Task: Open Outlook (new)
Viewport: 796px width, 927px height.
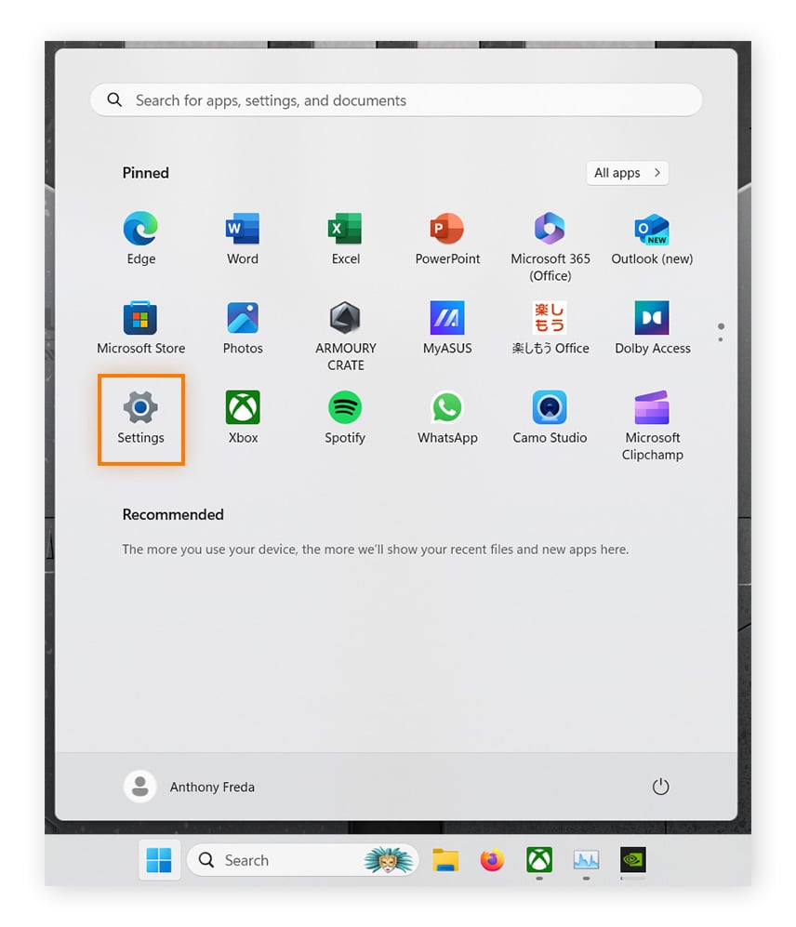Action: (652, 228)
